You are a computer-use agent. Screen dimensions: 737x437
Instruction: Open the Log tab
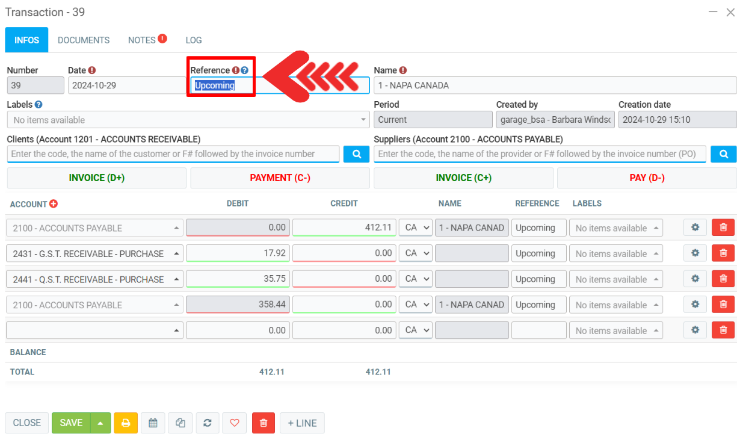click(x=194, y=40)
